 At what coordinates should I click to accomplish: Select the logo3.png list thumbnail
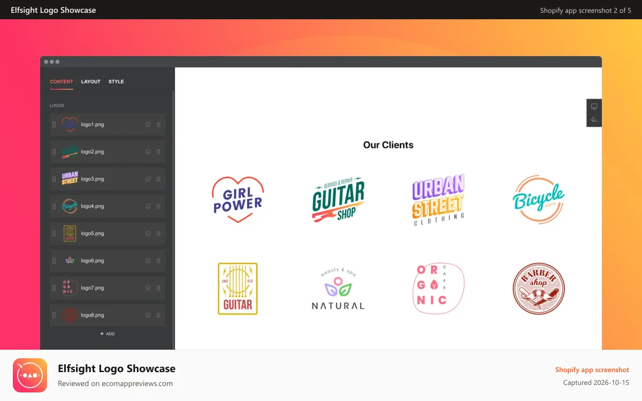click(x=70, y=179)
